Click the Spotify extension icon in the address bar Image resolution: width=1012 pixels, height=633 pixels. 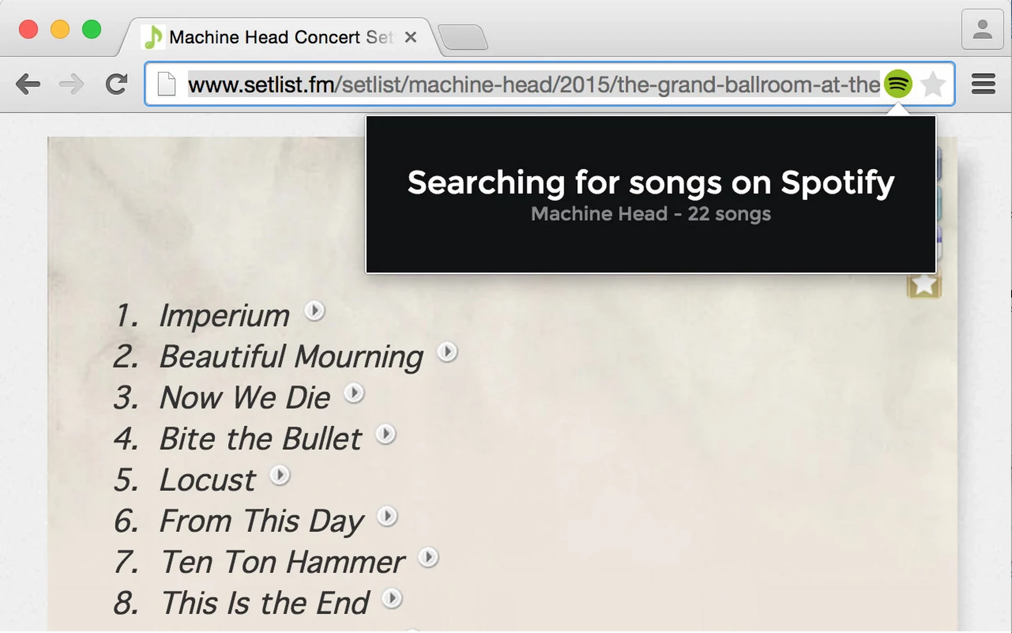pyautogui.click(x=898, y=84)
